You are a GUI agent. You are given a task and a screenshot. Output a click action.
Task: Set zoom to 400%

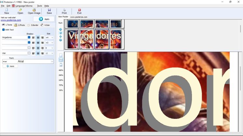click(x=61, y=70)
